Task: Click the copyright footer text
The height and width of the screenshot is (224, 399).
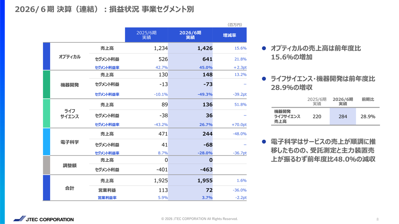Action: coord(199,219)
